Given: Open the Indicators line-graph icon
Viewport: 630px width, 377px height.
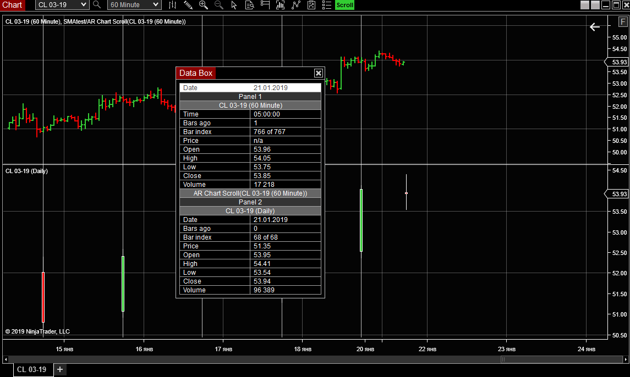Looking at the screenshot, I should click(x=296, y=5).
